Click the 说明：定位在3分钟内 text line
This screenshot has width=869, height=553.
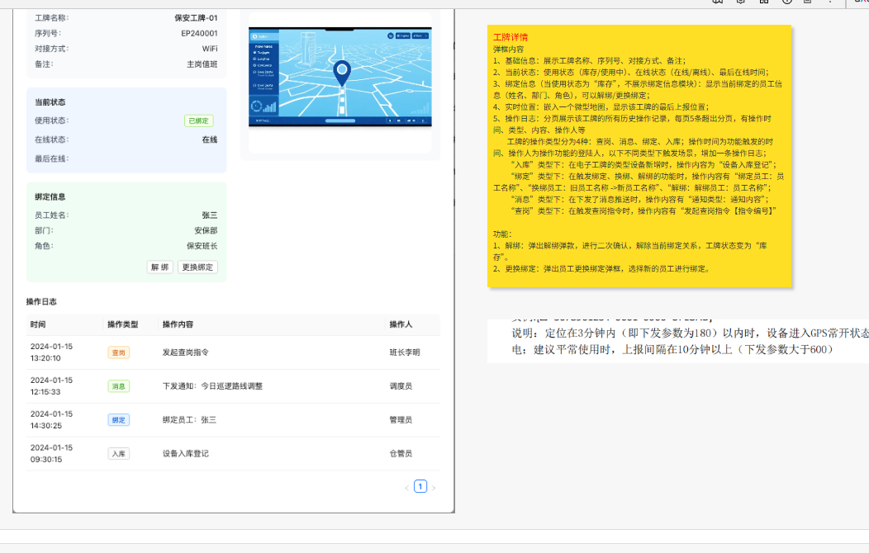click(690, 333)
